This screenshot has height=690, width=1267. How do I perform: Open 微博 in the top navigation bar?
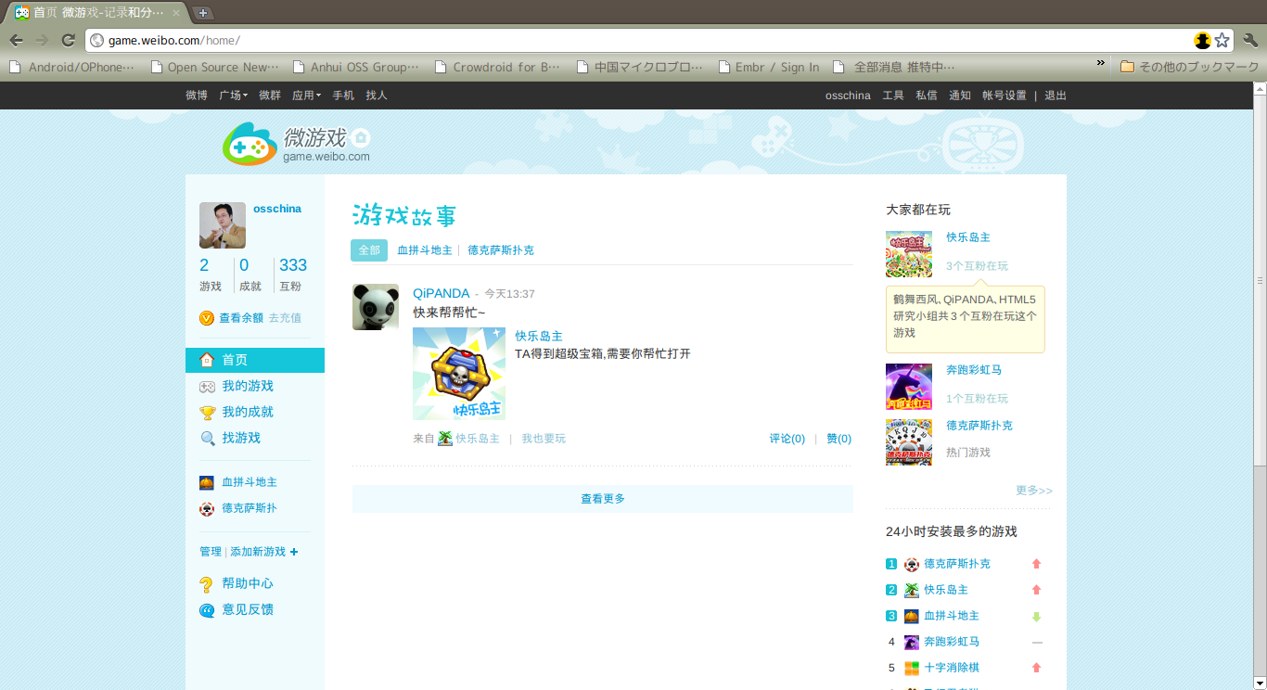197,96
